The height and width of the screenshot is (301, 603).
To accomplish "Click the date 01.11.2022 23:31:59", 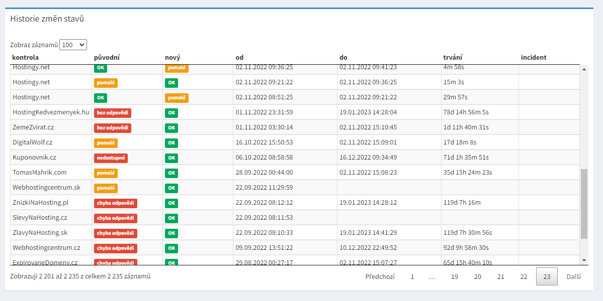I will point(264,112).
